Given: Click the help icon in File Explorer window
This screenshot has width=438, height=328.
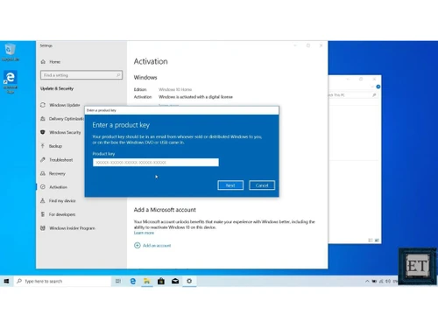Looking at the screenshot, I should (x=378, y=87).
